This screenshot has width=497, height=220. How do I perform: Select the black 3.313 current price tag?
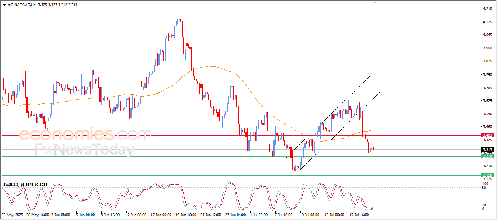(487, 150)
